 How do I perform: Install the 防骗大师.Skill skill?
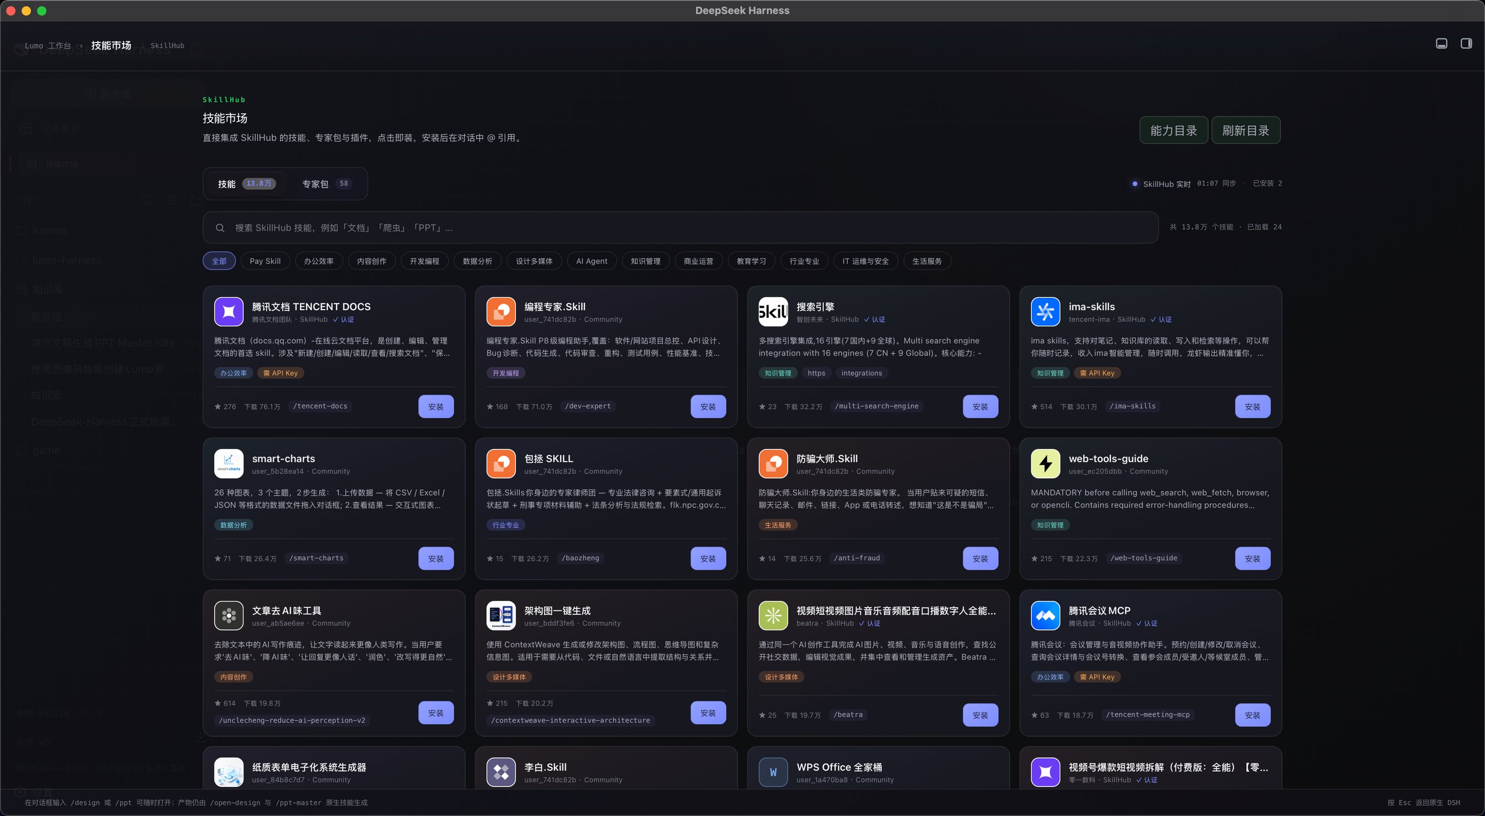click(x=980, y=559)
